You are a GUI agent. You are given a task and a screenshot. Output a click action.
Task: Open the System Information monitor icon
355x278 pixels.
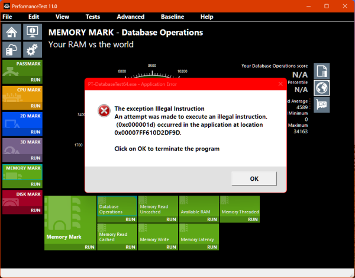33,32
